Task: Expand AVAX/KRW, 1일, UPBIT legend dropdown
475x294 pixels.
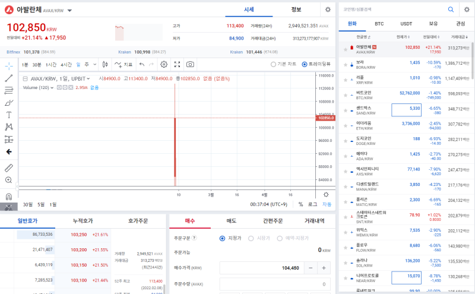Action: coord(88,79)
